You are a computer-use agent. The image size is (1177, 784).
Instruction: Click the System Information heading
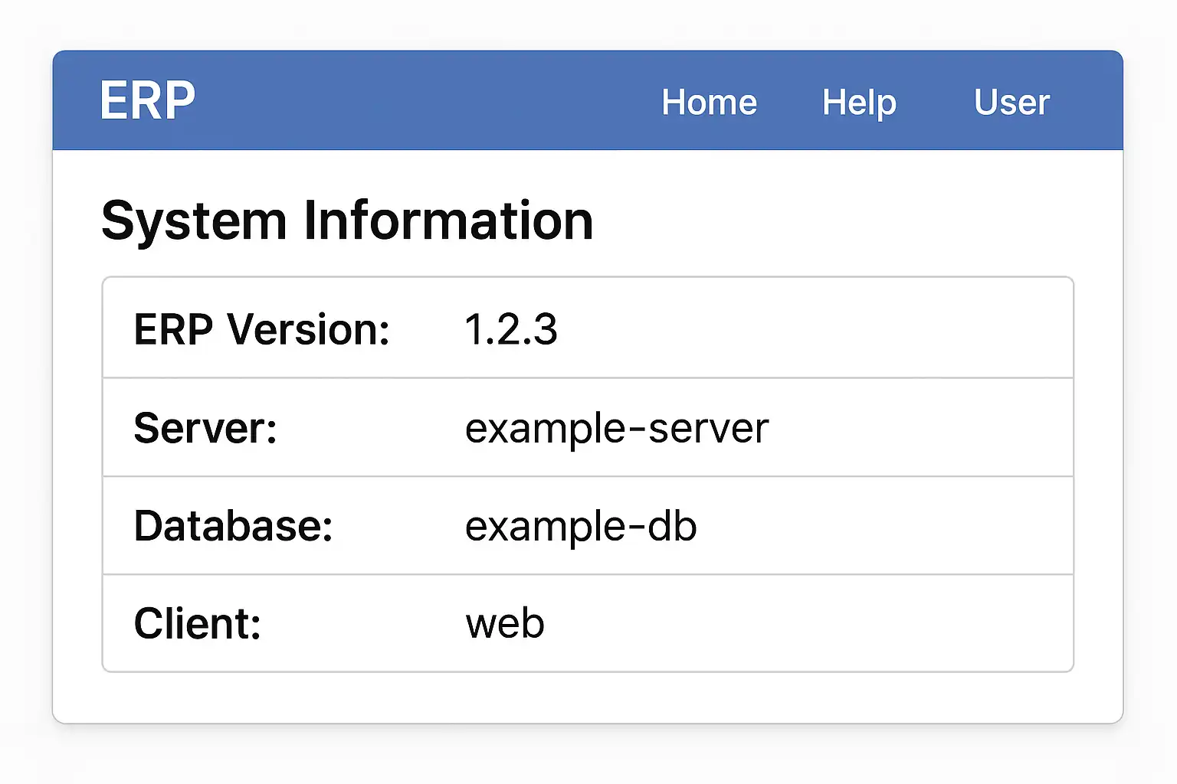(x=347, y=220)
